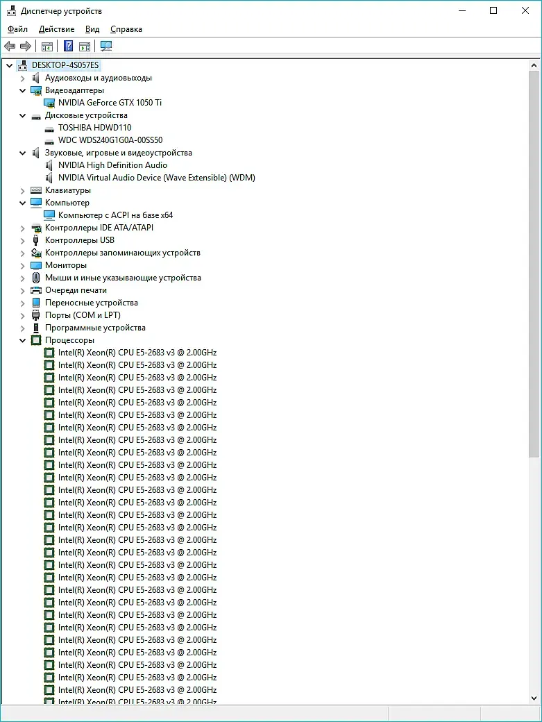Select NVIDIA GeForce GTX 1050 Ti device
The width and height of the screenshot is (542, 722).
(110, 103)
